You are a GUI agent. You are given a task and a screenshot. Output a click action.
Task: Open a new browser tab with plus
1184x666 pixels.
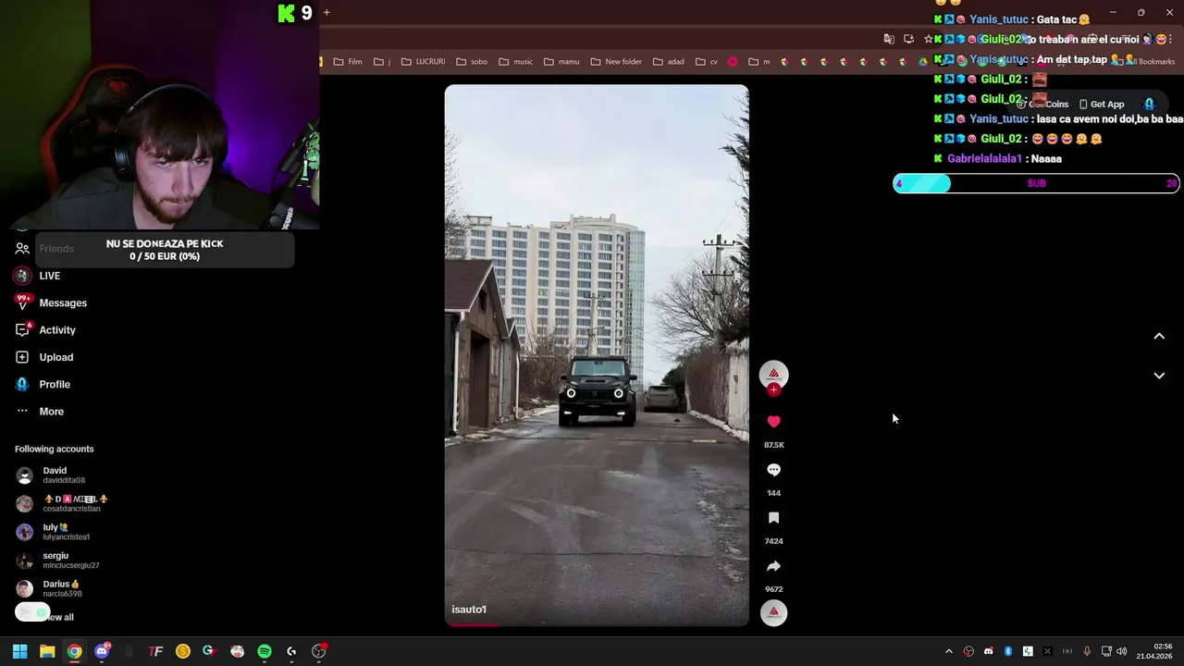coord(327,13)
